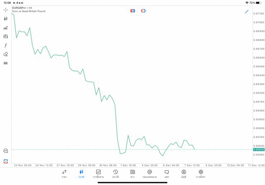Switch to the ราคา (Quotes) tab
The image size is (265, 185).
[64, 174]
